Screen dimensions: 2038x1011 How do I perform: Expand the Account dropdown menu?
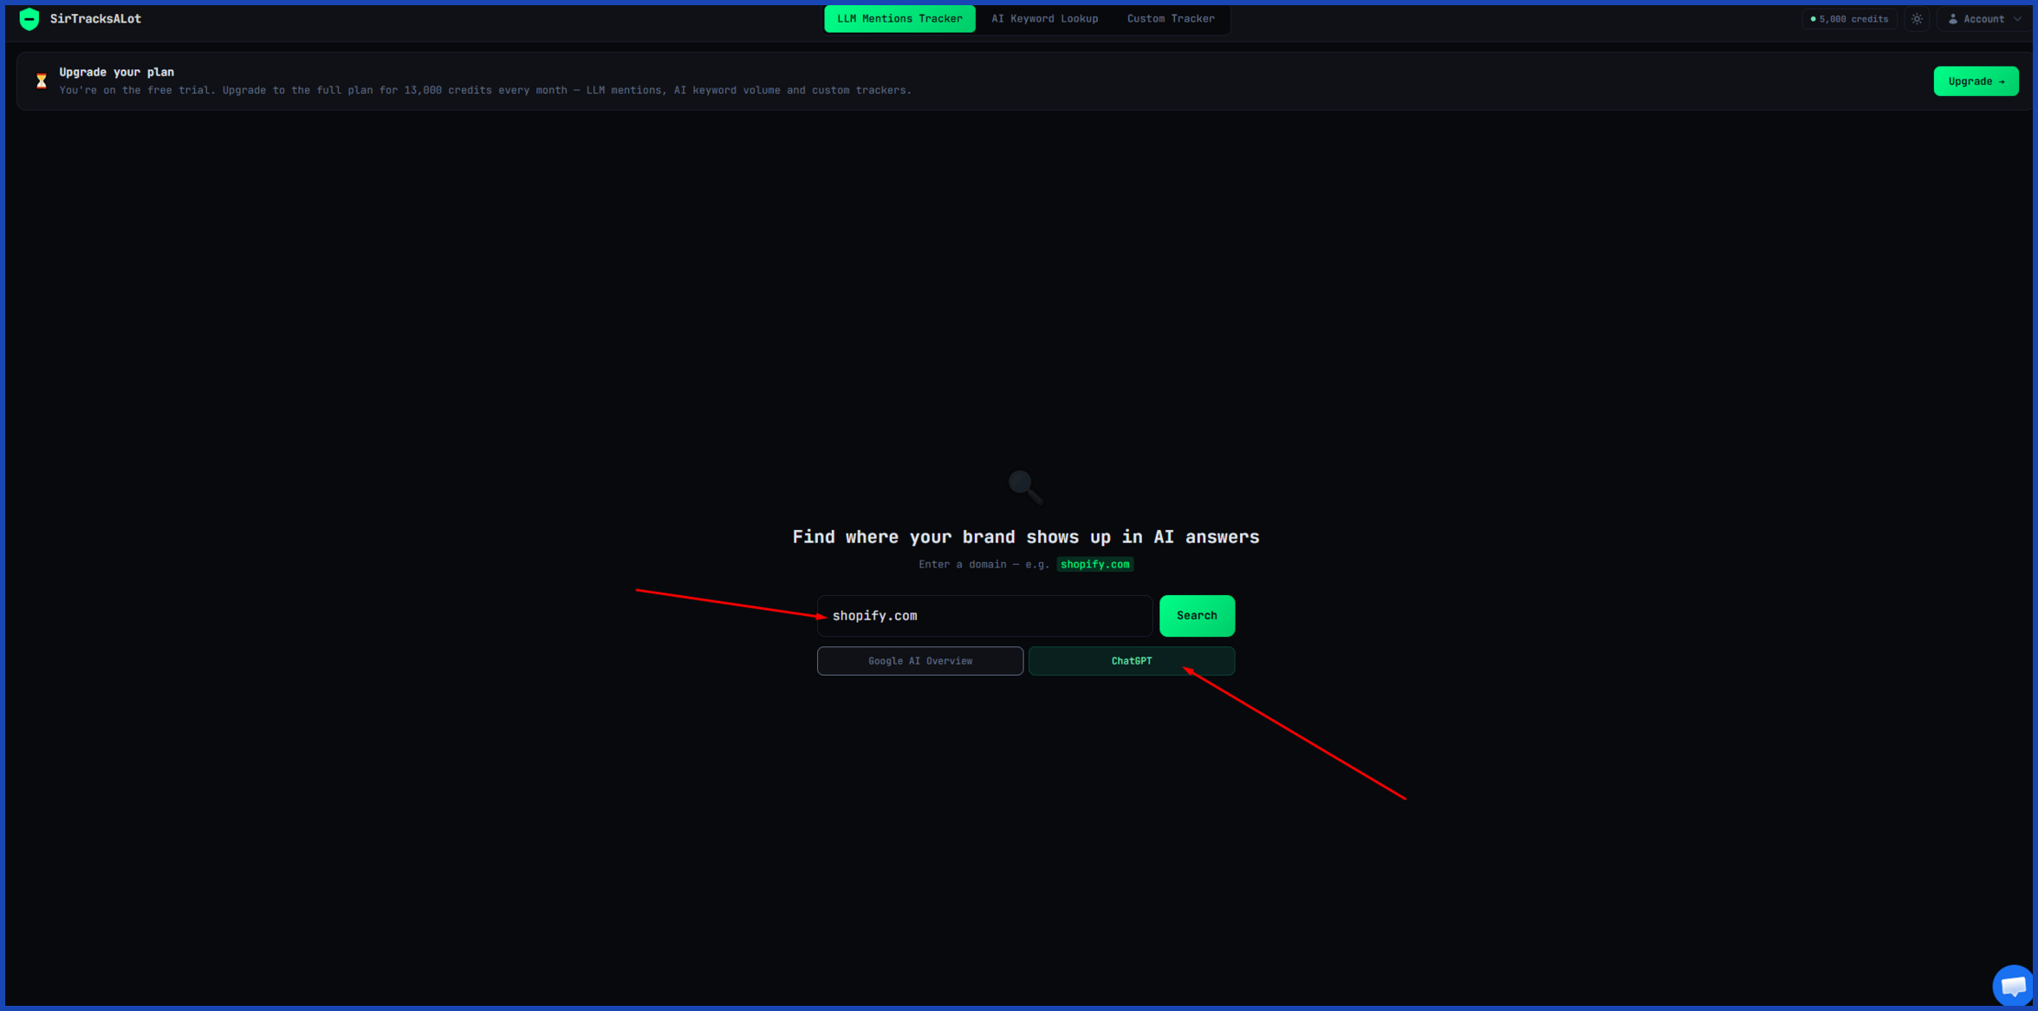(1983, 19)
